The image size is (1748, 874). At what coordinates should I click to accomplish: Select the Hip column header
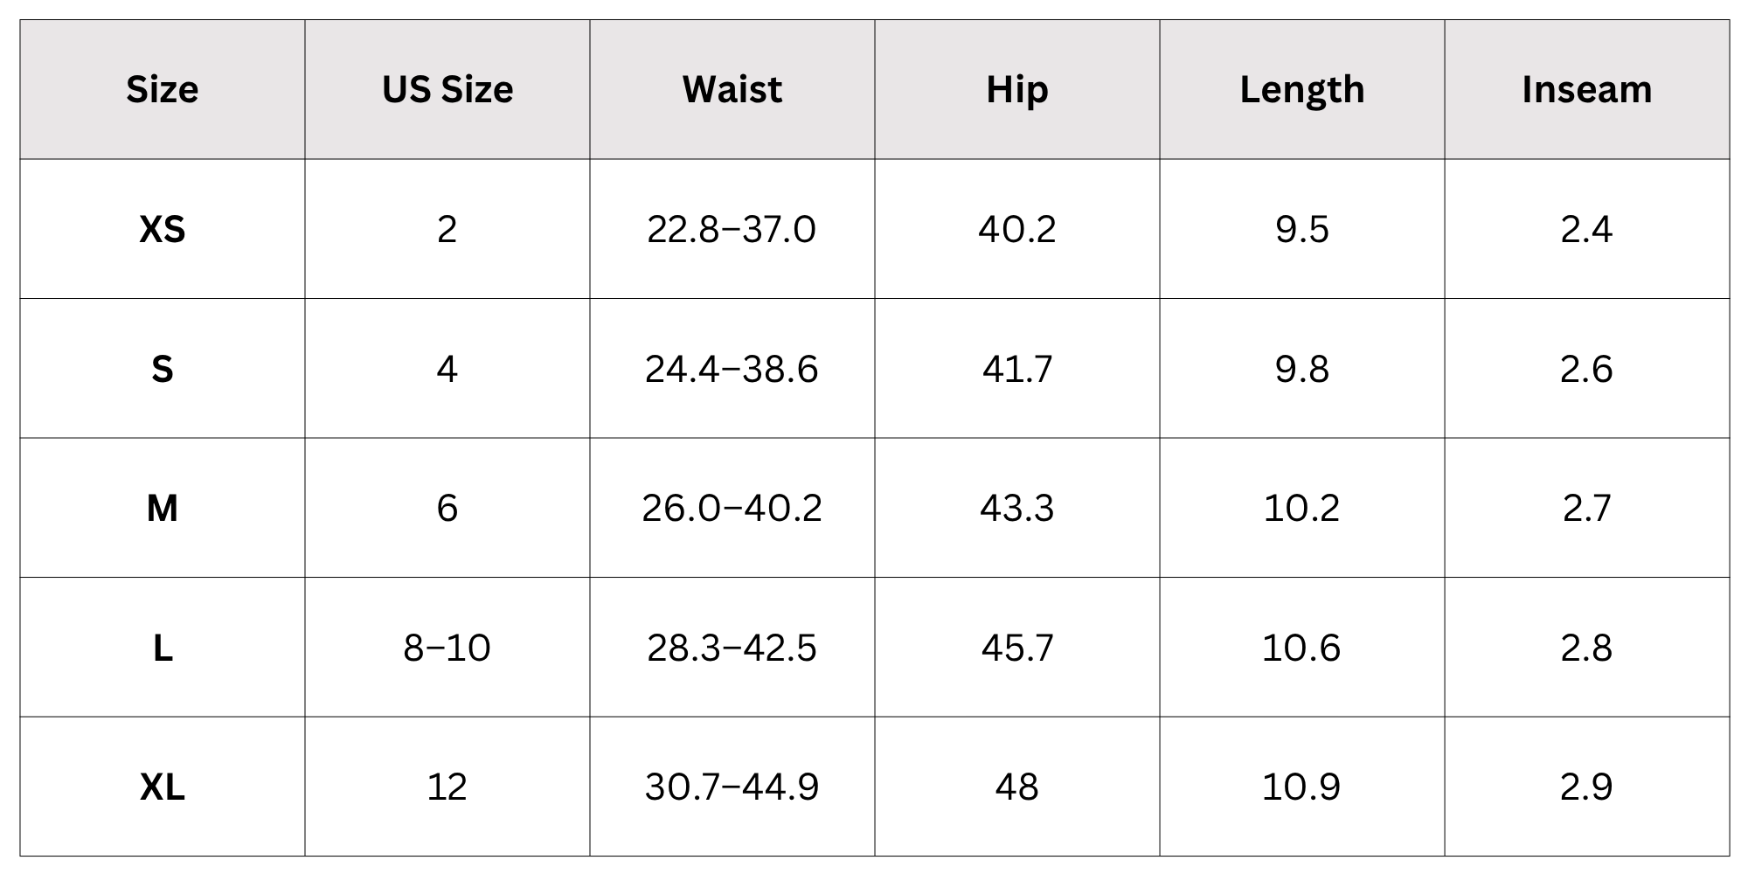(1017, 89)
